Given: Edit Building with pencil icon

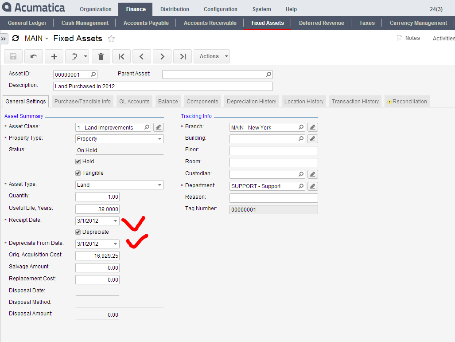Looking at the screenshot, I should [312, 139].
